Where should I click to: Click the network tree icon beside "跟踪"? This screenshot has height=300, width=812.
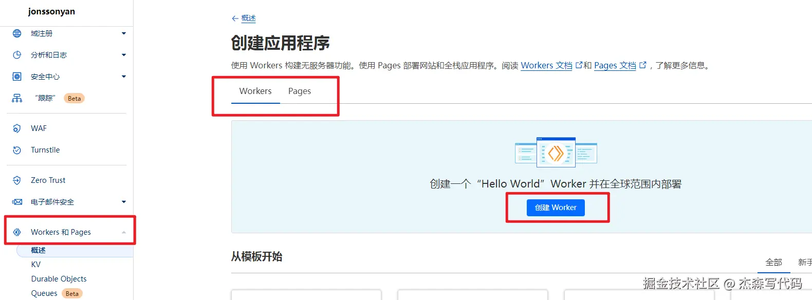(x=17, y=98)
